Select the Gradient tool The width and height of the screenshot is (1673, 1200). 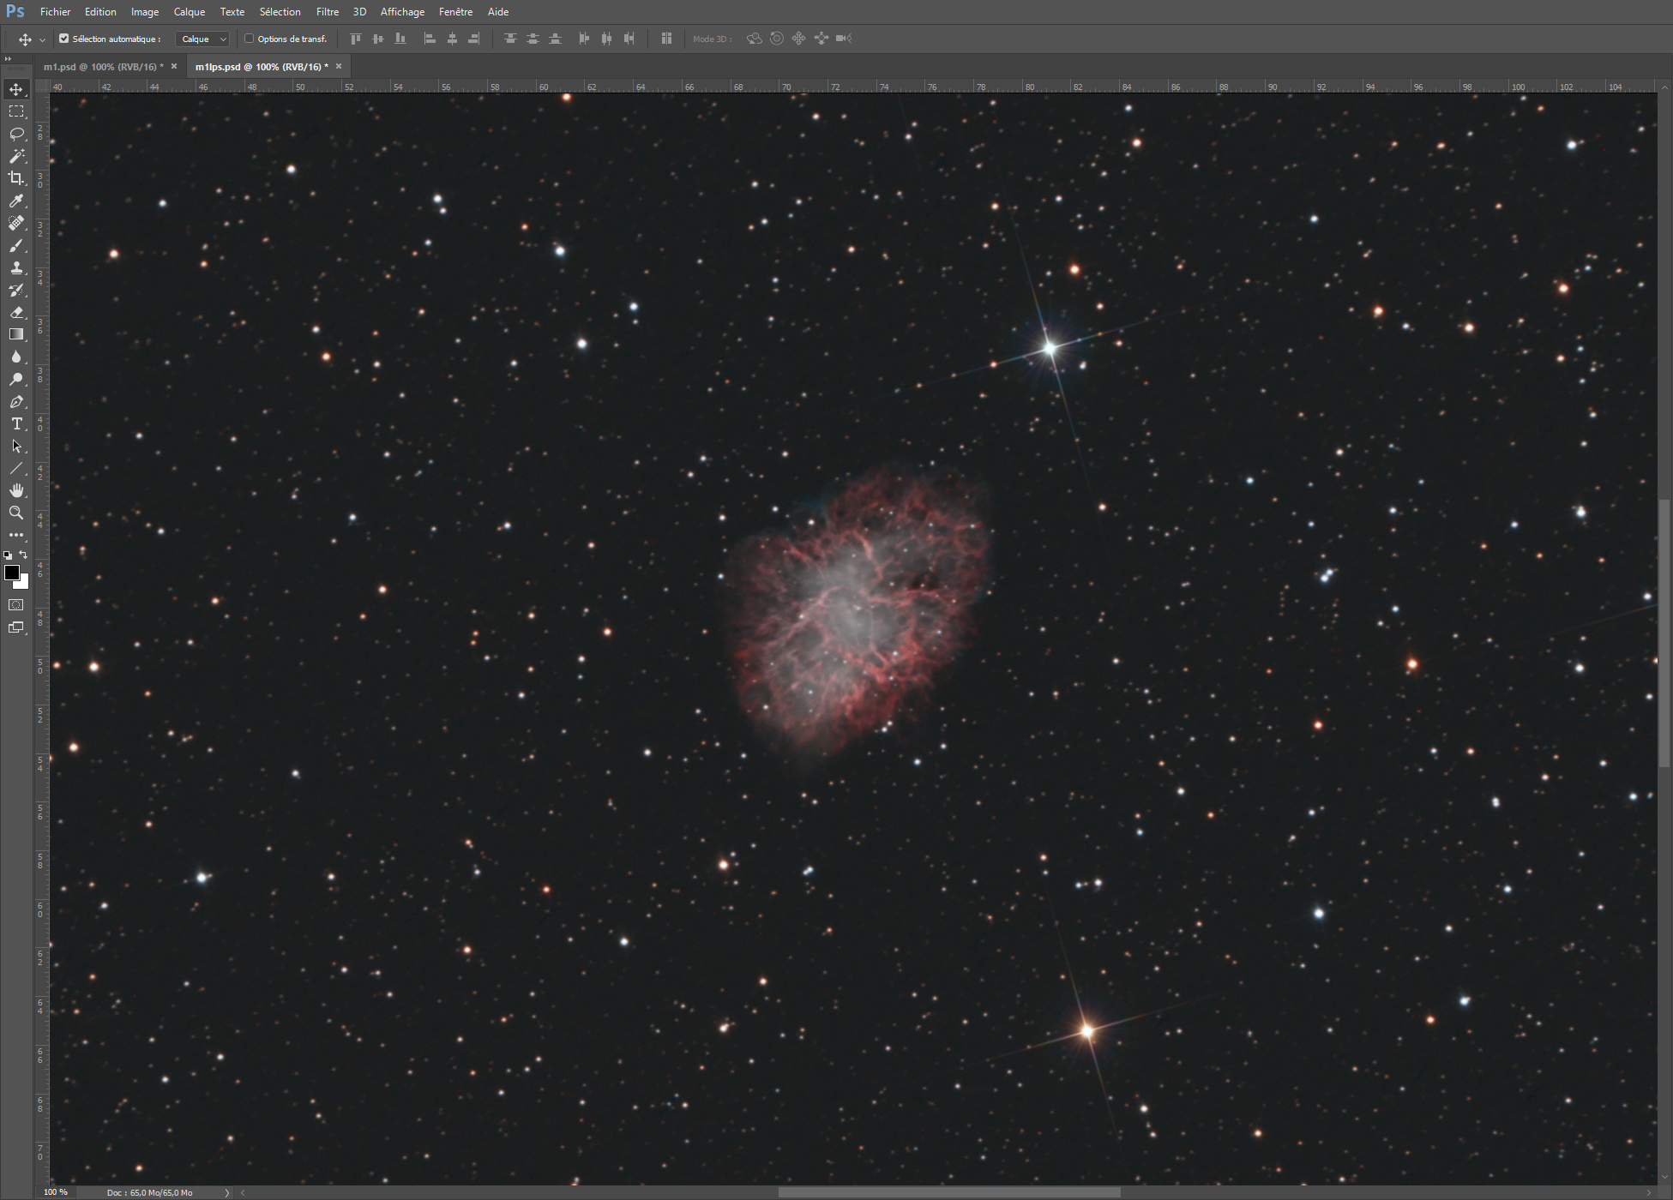16,334
